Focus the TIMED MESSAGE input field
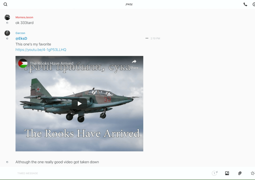255x180 pixels. [103, 173]
